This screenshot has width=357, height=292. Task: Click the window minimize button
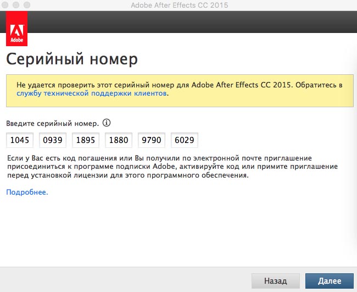[16, 5]
